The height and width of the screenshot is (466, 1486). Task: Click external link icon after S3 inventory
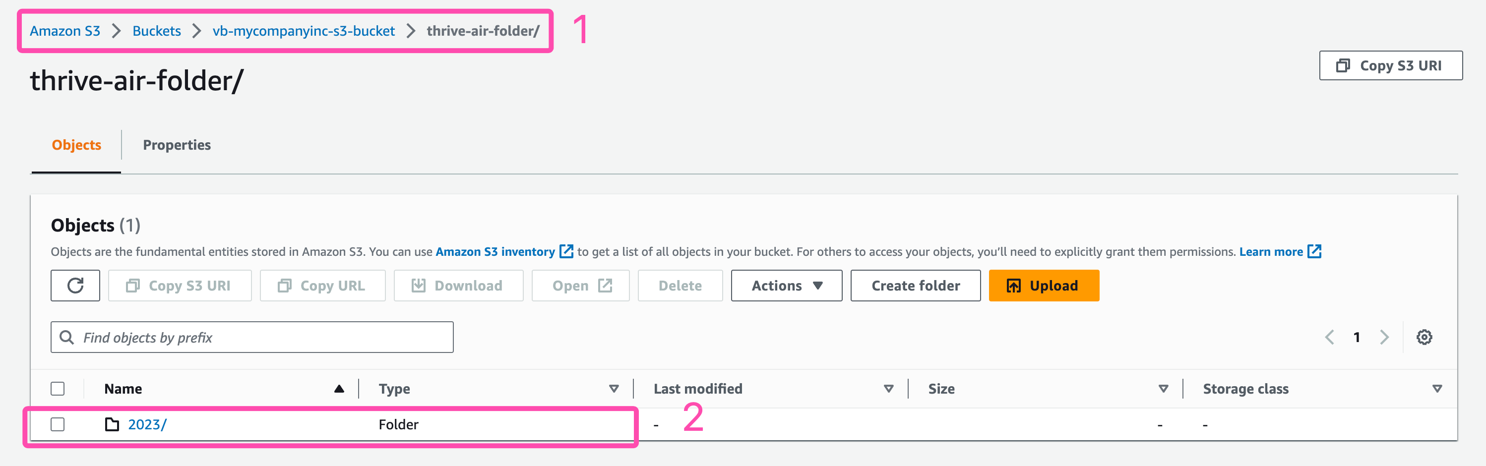pyautogui.click(x=566, y=251)
